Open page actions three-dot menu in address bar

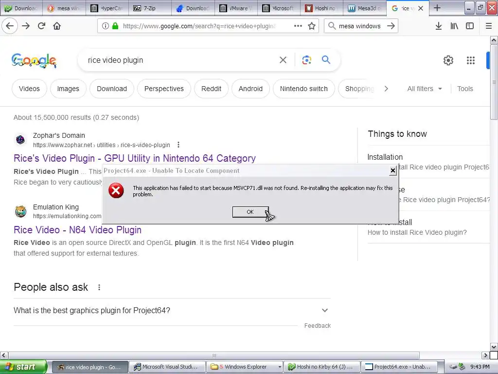tap(298, 26)
